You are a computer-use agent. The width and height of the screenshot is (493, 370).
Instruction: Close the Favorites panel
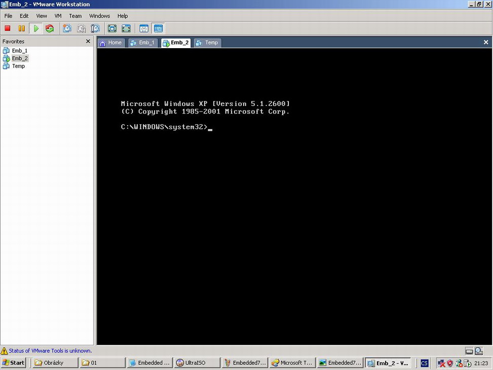(x=88, y=41)
